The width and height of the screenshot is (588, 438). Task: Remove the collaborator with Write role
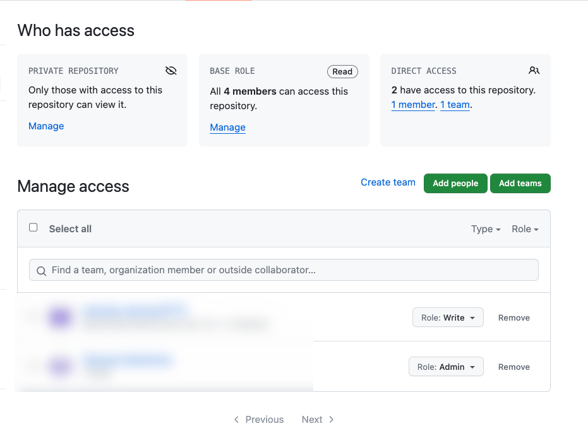point(513,317)
